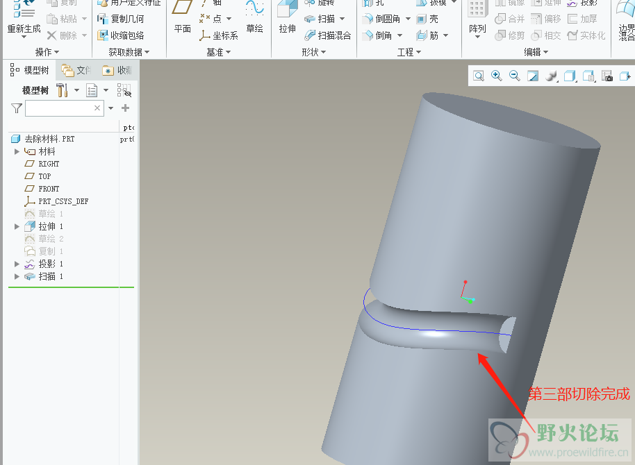635x465 pixels.
Task: Open the 获取数据 group dropdown
Action: (x=129, y=52)
